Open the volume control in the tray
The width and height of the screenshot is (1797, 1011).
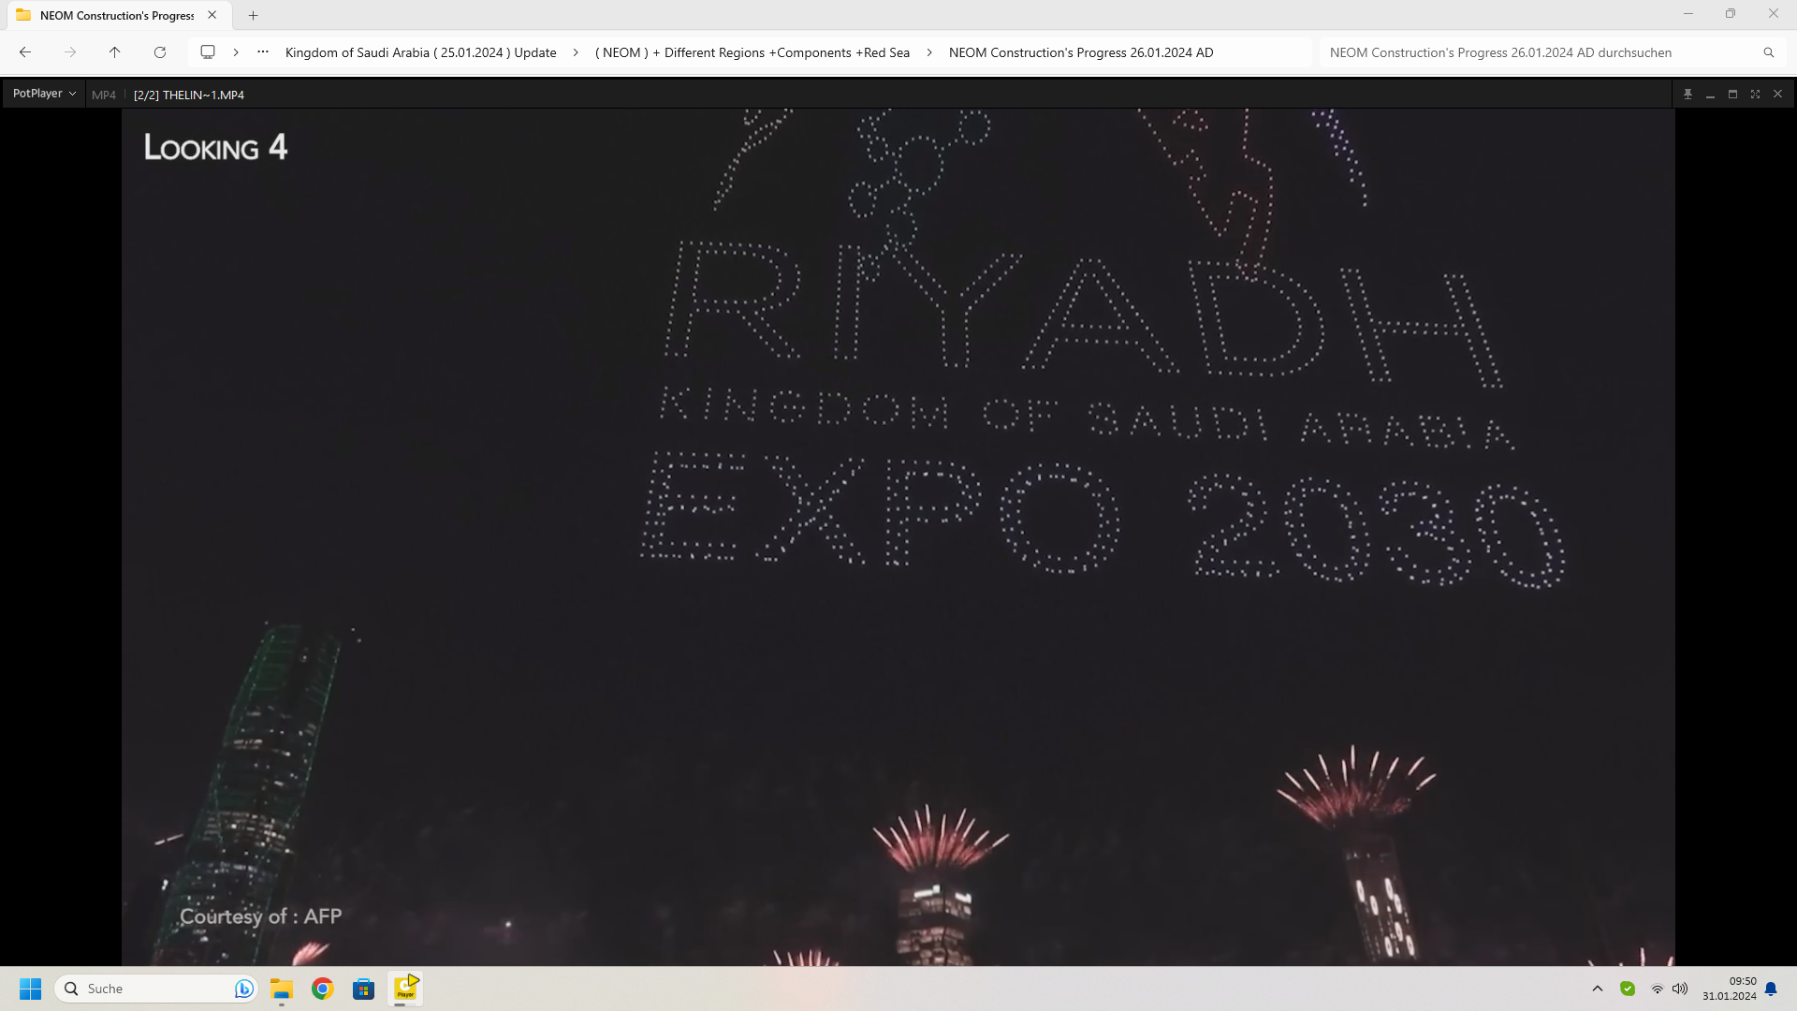1681,989
